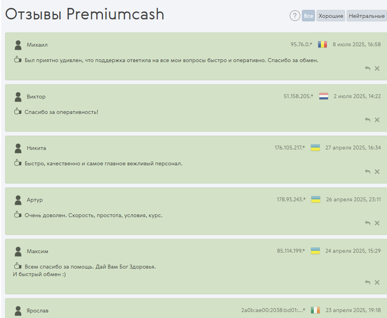This screenshot has height=318, width=387.
Task: Click the thumbs-up icon in Михаил's review
Action: coord(18,59)
